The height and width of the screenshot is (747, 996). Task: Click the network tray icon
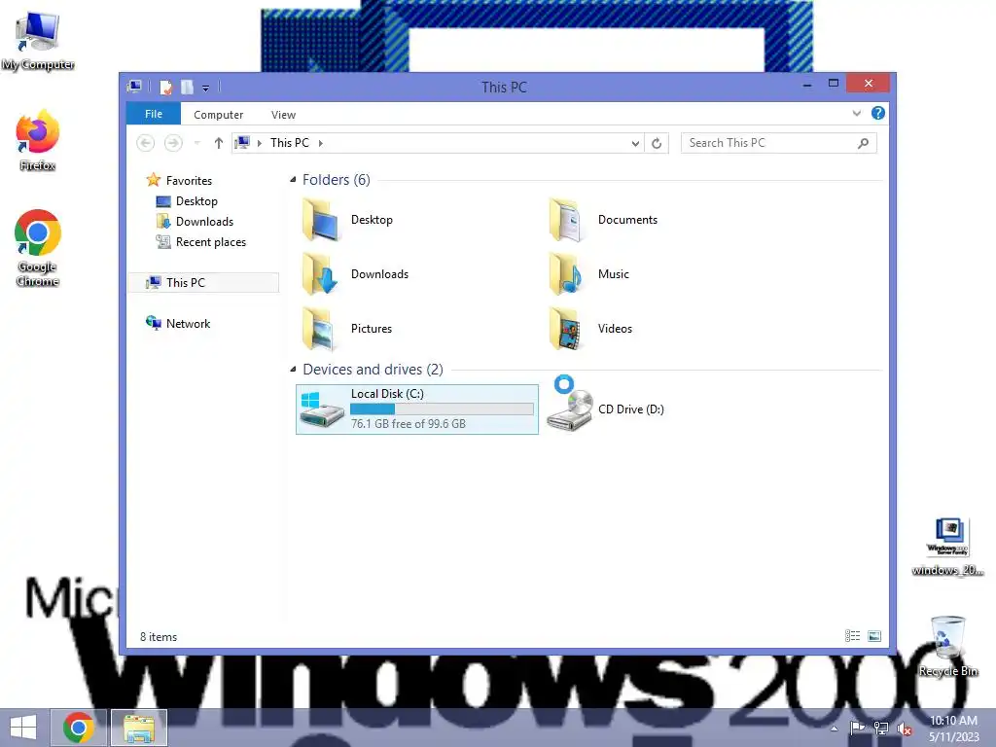[881, 729]
